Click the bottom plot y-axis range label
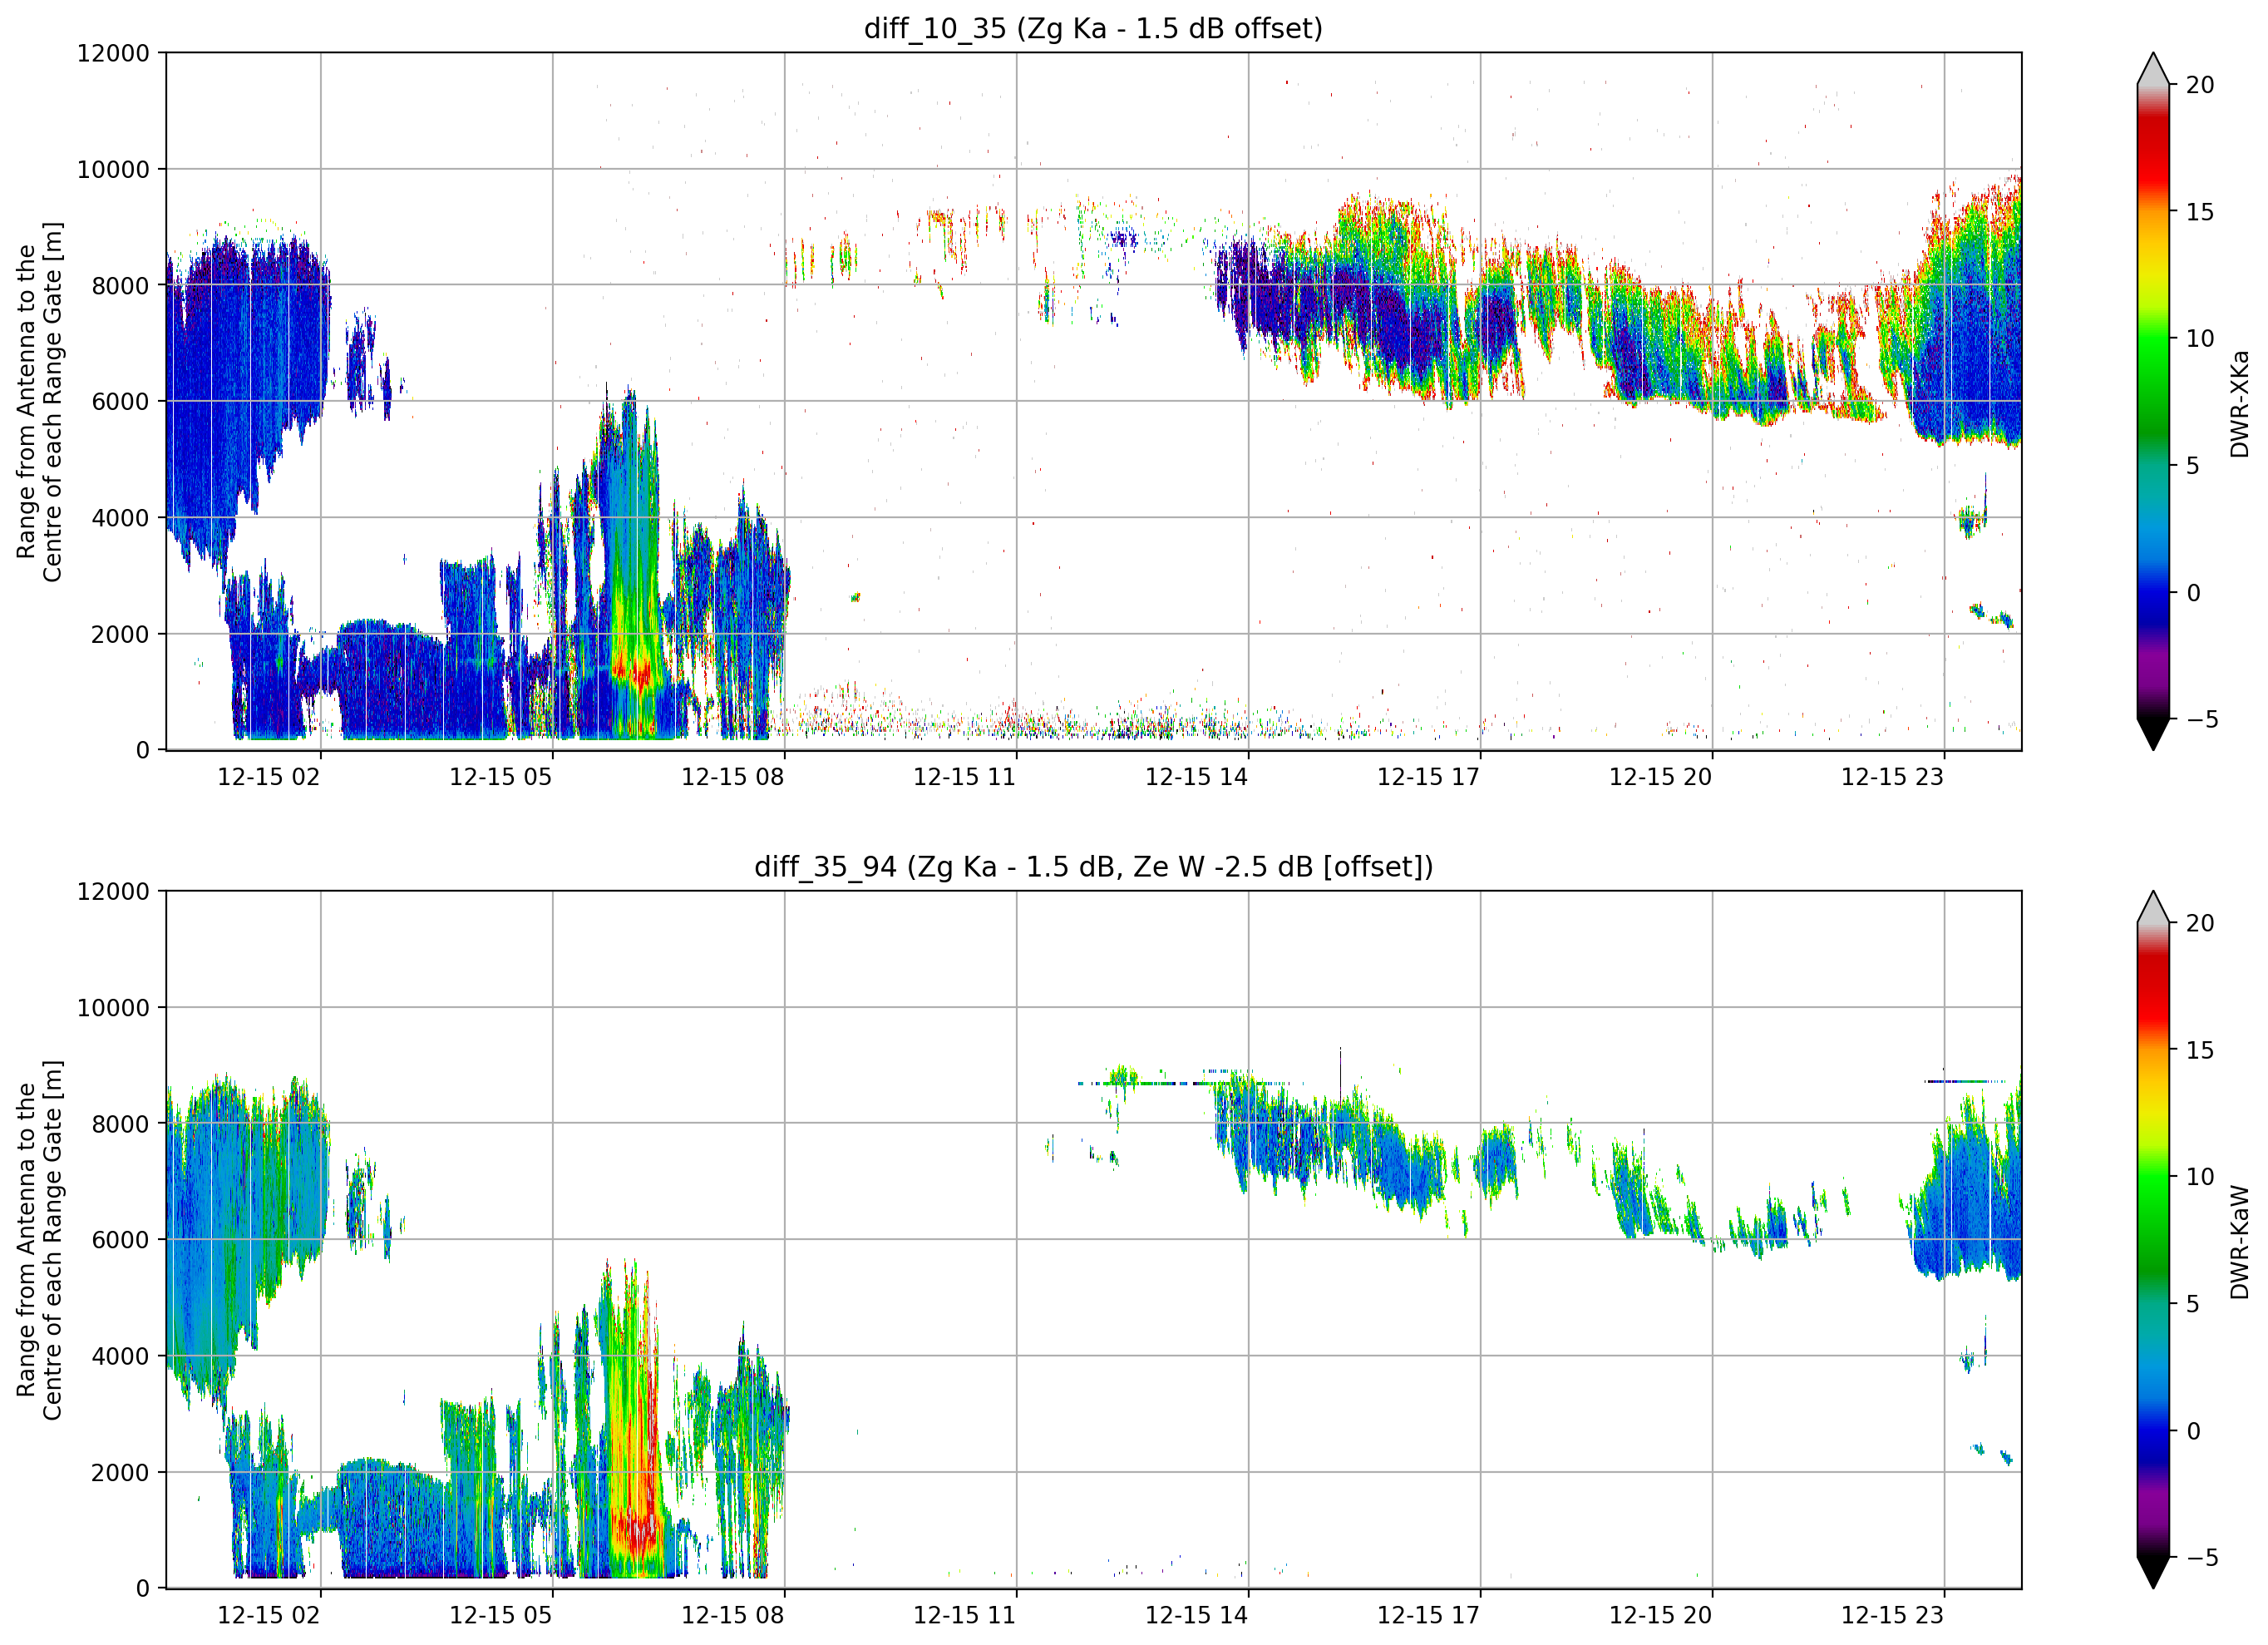Screen dimensions: 2268x1645 (39, 1241)
